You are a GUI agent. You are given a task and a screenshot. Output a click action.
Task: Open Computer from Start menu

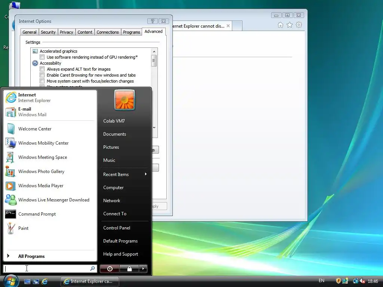(125, 188)
